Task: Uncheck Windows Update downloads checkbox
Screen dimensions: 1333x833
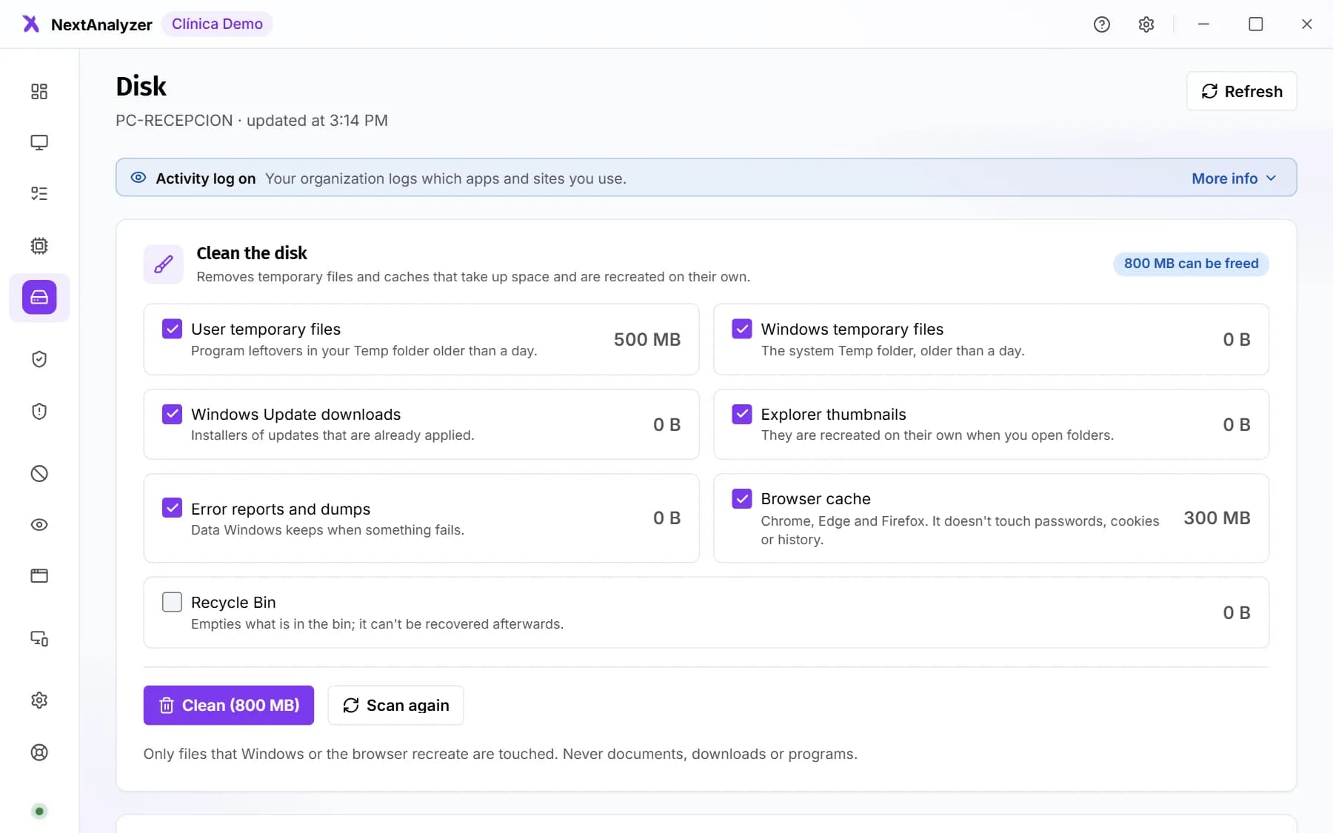Action: coord(172,414)
